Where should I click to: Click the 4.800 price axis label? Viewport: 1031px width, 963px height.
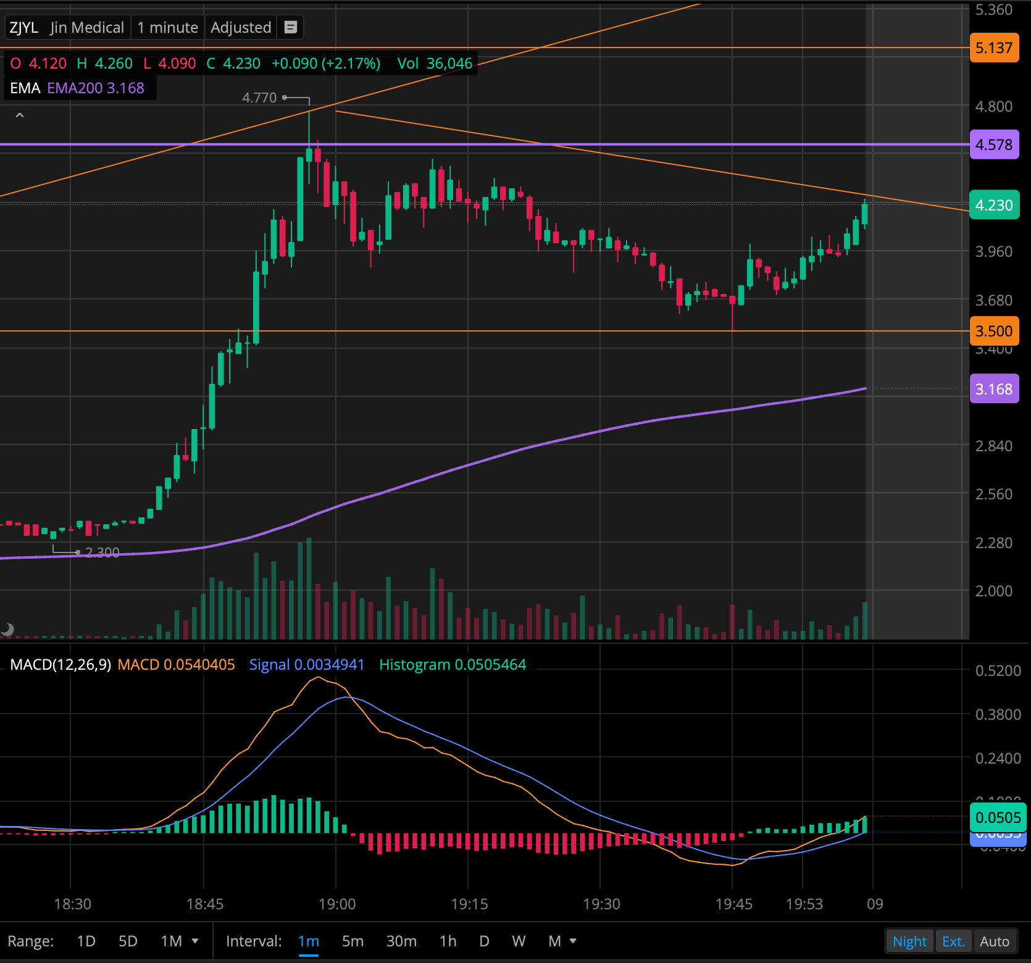click(994, 106)
